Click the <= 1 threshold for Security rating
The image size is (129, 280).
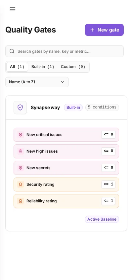point(108,184)
